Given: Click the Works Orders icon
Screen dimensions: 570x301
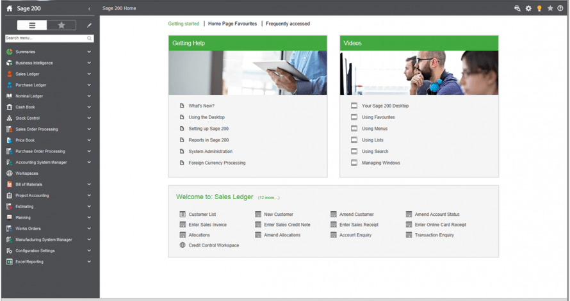Looking at the screenshot, I should (10, 229).
